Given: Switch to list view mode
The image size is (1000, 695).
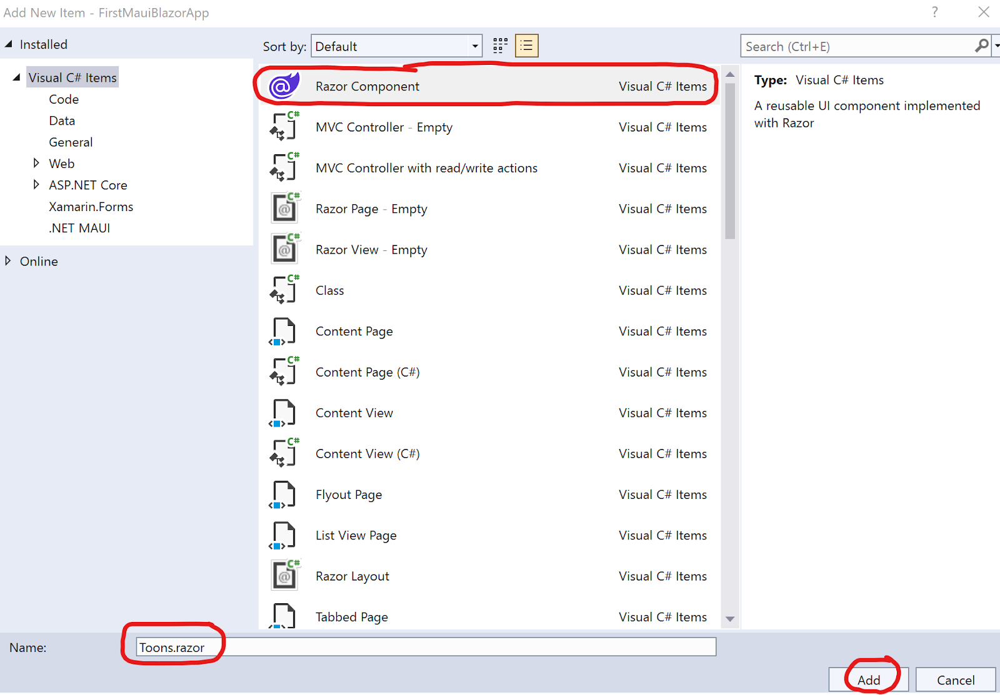Looking at the screenshot, I should tap(527, 46).
